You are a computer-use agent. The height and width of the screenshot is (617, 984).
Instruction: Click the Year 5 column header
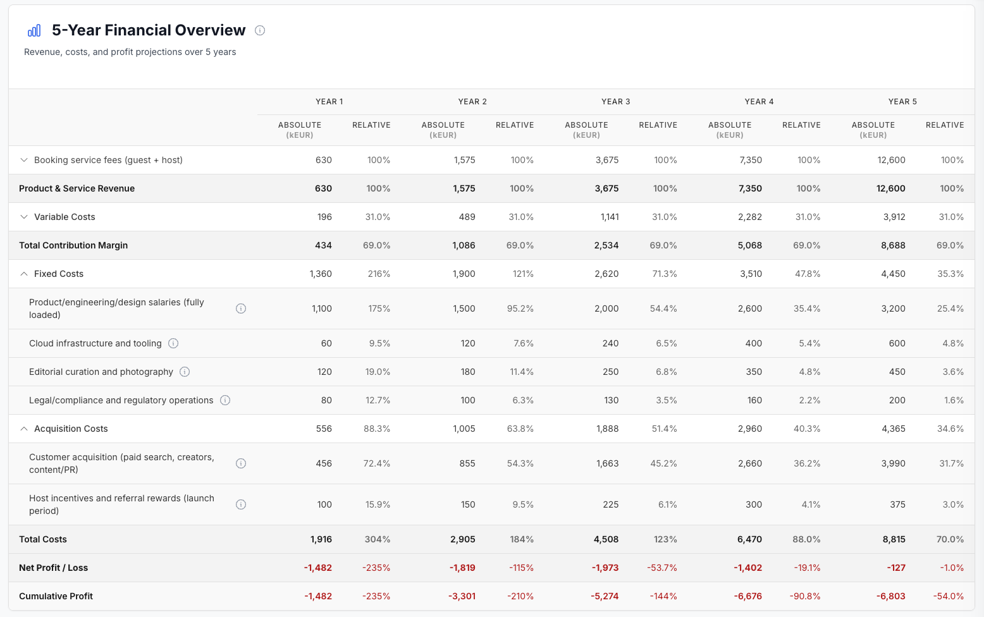(902, 102)
